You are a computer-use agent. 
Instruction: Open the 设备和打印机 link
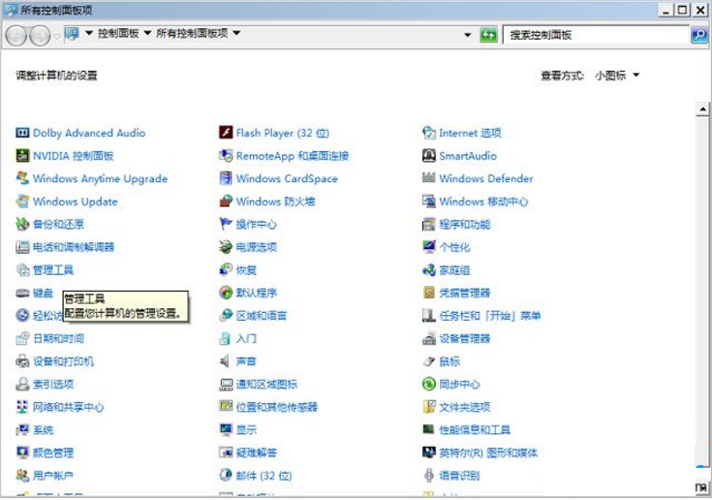pyautogui.click(x=63, y=361)
